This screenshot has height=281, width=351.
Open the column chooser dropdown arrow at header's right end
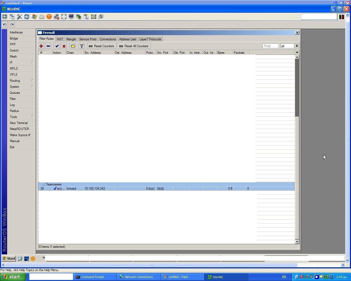[x=297, y=52]
